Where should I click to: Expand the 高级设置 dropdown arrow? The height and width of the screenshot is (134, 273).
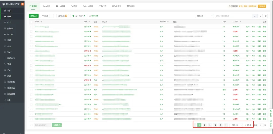point(52,16)
